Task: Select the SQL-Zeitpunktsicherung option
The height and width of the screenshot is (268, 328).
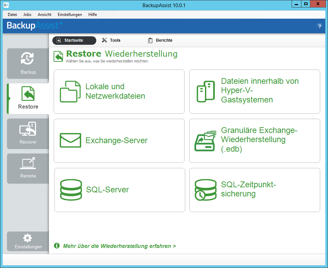Action: [255, 190]
